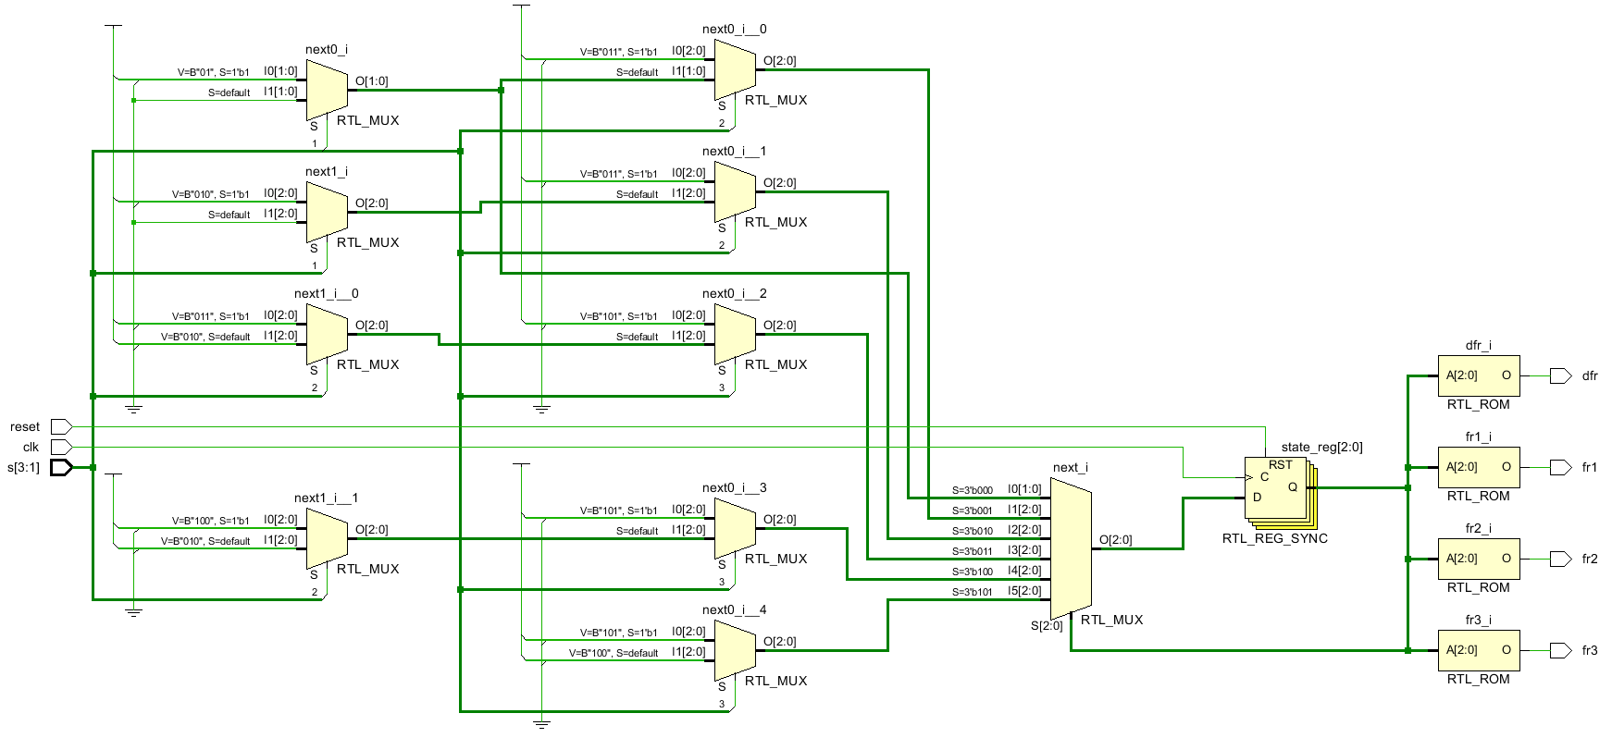Click the fr1_i instance name label
1612x738 pixels.
[1479, 437]
